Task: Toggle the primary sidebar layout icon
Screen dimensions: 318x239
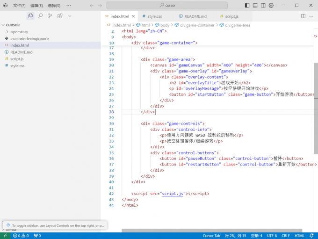Action: (247, 6)
